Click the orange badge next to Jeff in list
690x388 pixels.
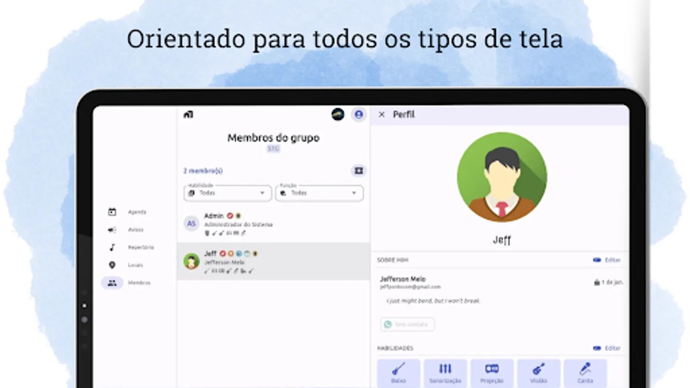pos(231,253)
